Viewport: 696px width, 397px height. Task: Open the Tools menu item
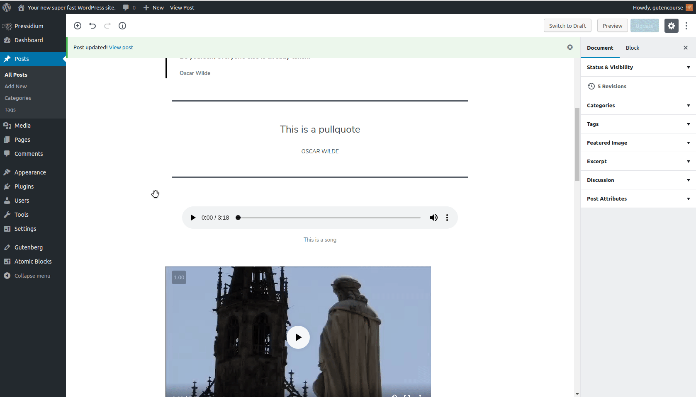click(x=33, y=215)
